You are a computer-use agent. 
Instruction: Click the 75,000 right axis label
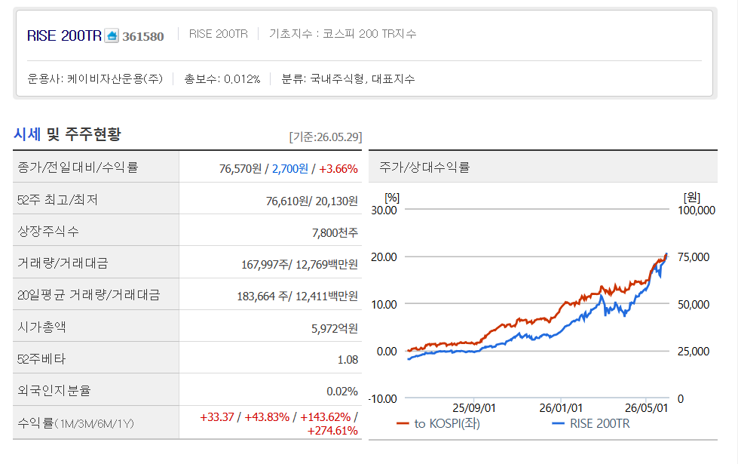pyautogui.click(x=694, y=257)
